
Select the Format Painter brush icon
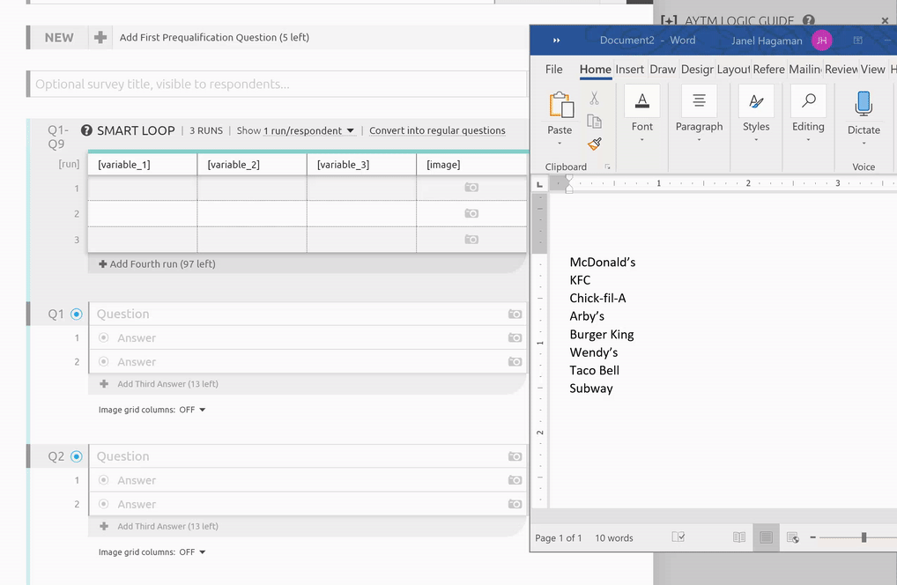click(x=595, y=144)
